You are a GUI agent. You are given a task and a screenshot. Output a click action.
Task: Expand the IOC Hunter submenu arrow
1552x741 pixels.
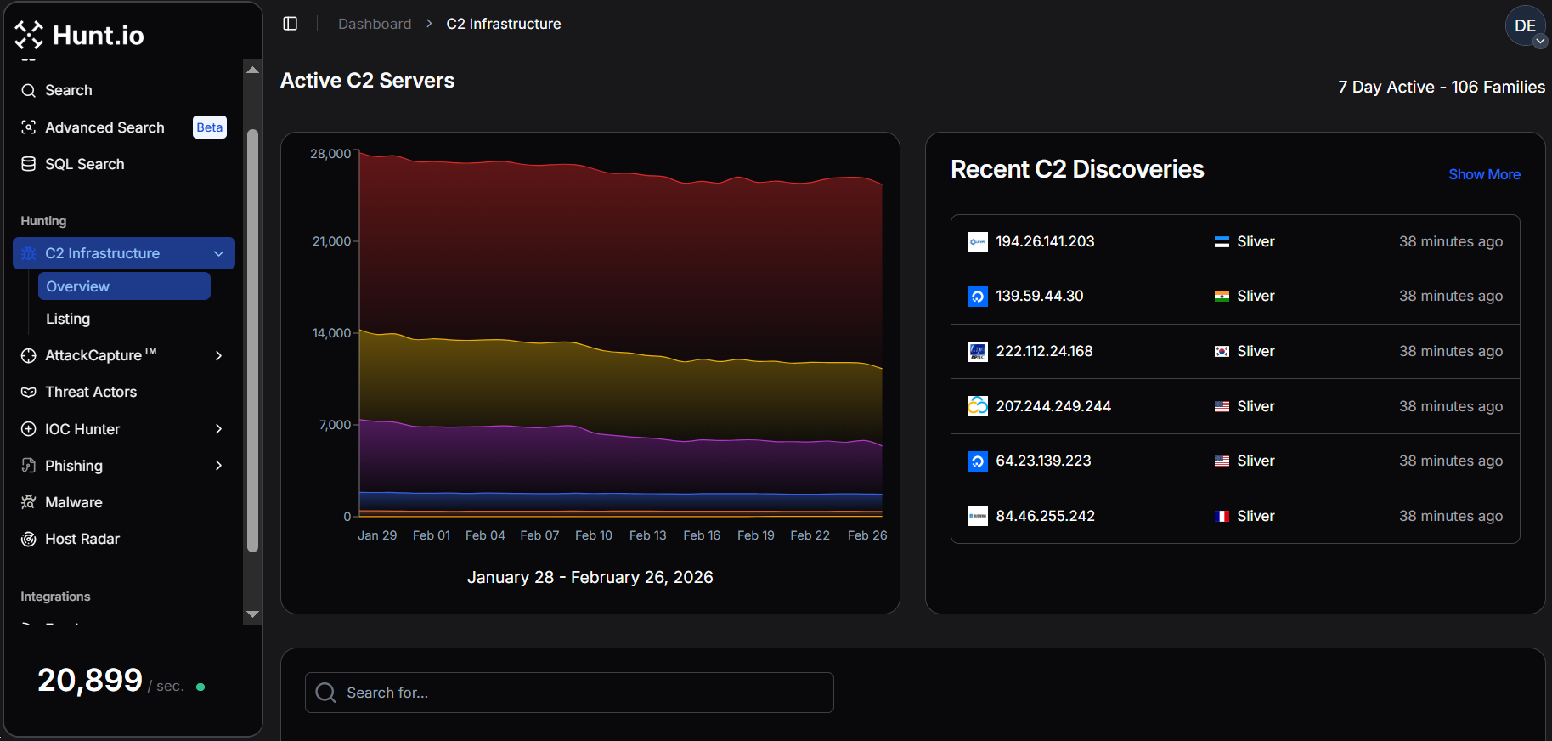point(218,429)
